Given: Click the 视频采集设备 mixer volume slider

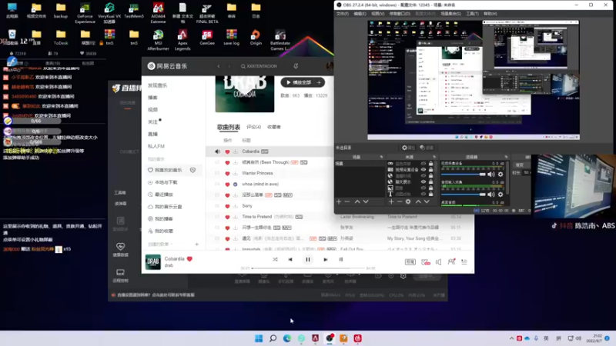Looking at the screenshot, I should (x=464, y=175).
